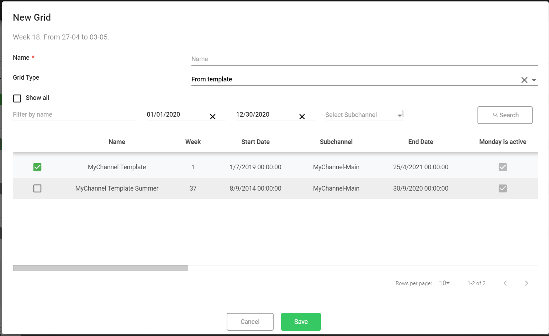Viewport: 549px width, 336px height.
Task: Click the horizontal table scrollbar
Action: (x=100, y=268)
